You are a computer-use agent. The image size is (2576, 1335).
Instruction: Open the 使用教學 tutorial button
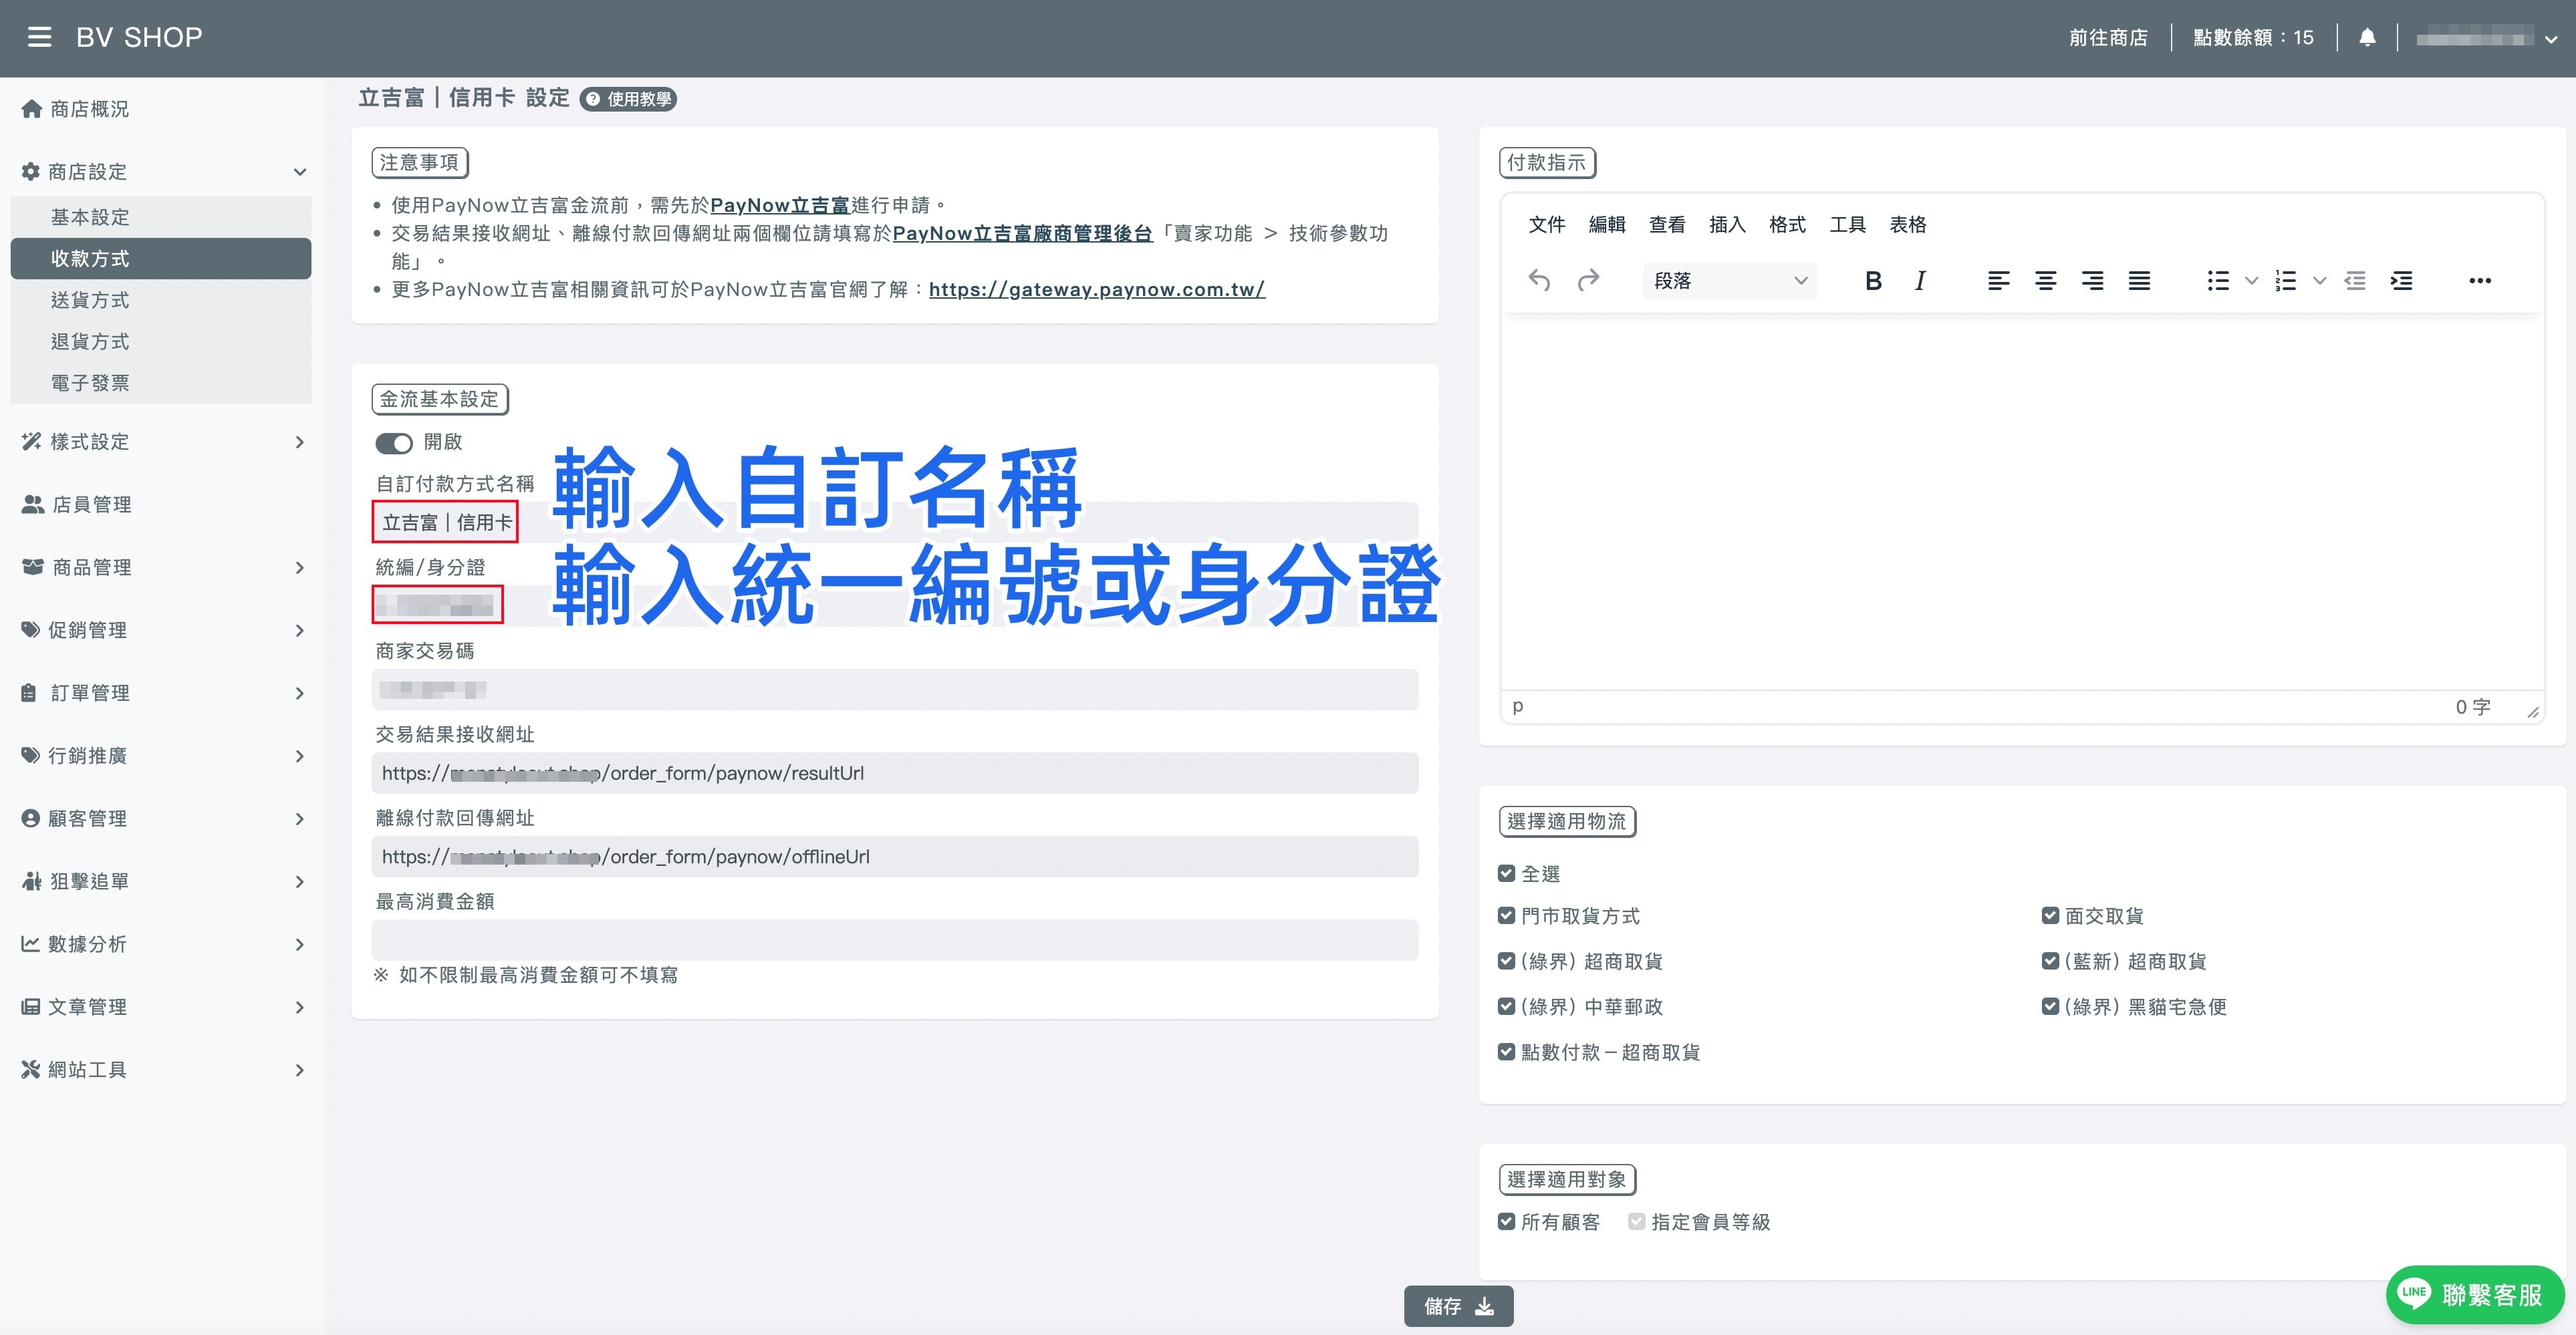[629, 99]
